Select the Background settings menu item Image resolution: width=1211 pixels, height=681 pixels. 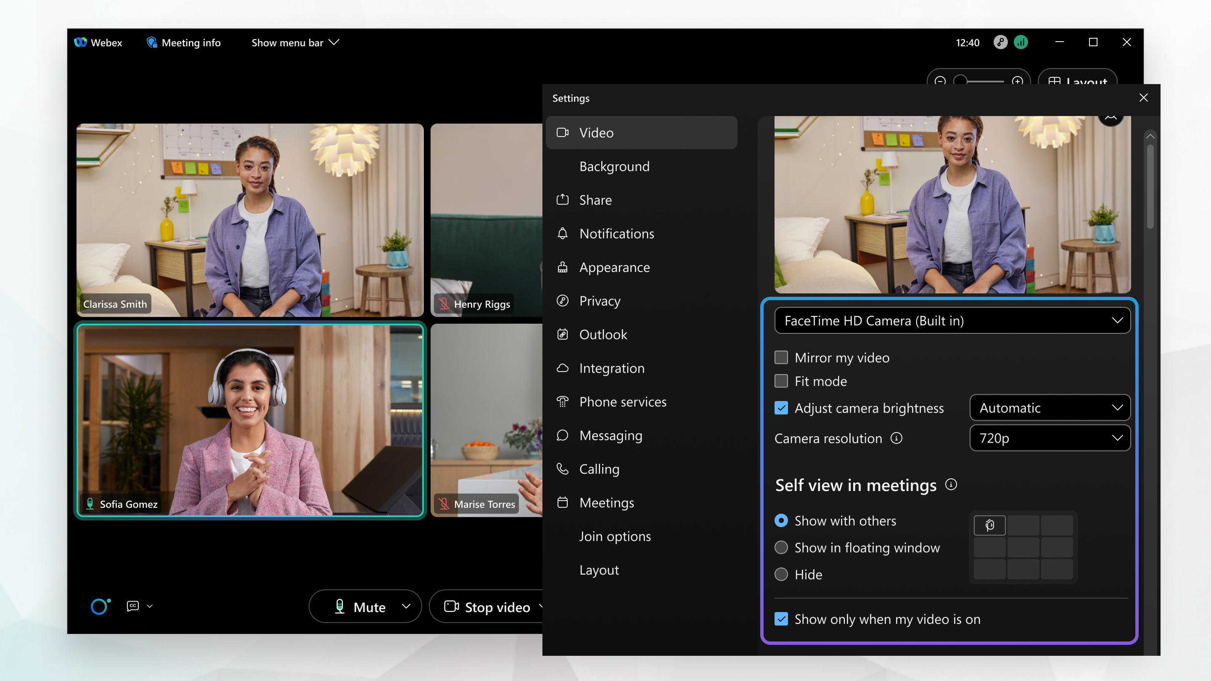tap(614, 166)
